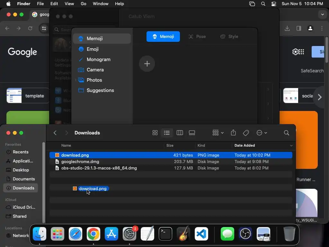Open the Finder More actions dropdown
The width and height of the screenshot is (329, 247).
point(262,133)
